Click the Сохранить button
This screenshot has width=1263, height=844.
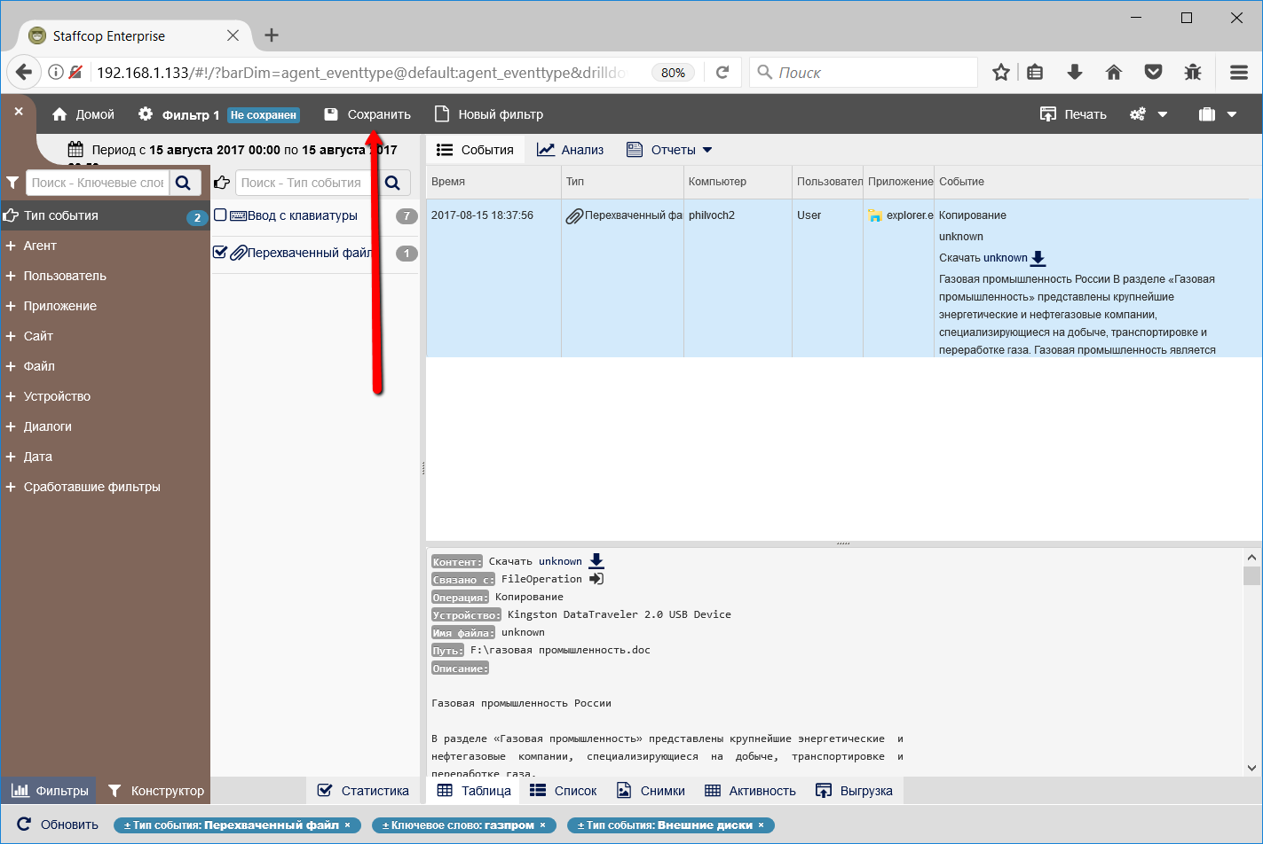[367, 114]
